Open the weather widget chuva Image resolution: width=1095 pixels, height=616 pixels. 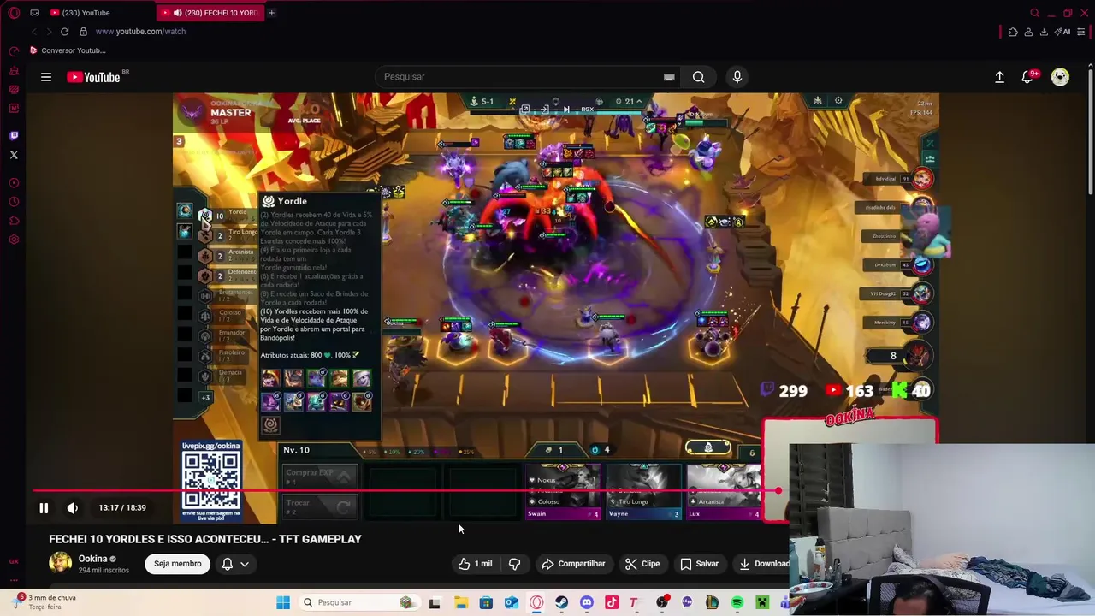point(44,602)
